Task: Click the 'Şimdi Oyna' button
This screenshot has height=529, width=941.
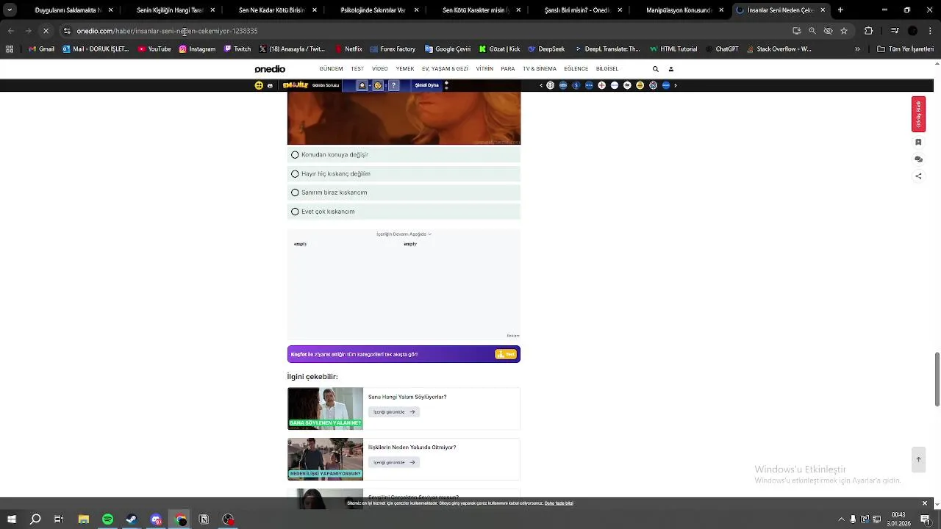Action: (x=426, y=85)
